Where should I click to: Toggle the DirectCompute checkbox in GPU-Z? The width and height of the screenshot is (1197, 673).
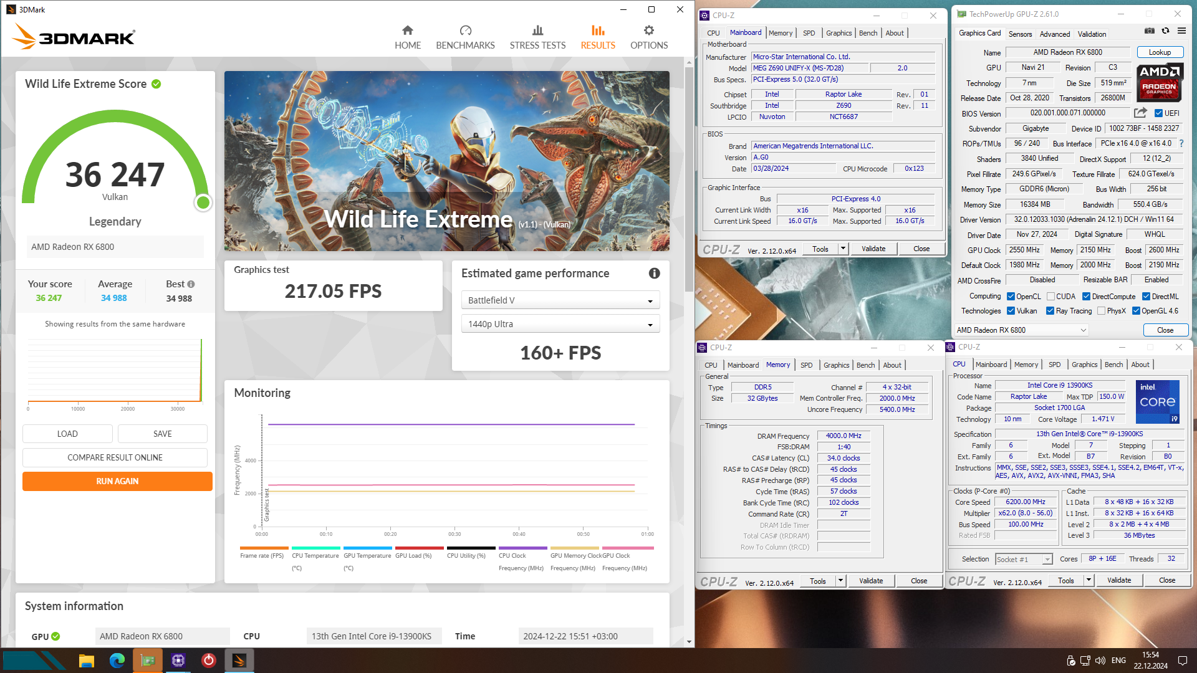click(1086, 297)
